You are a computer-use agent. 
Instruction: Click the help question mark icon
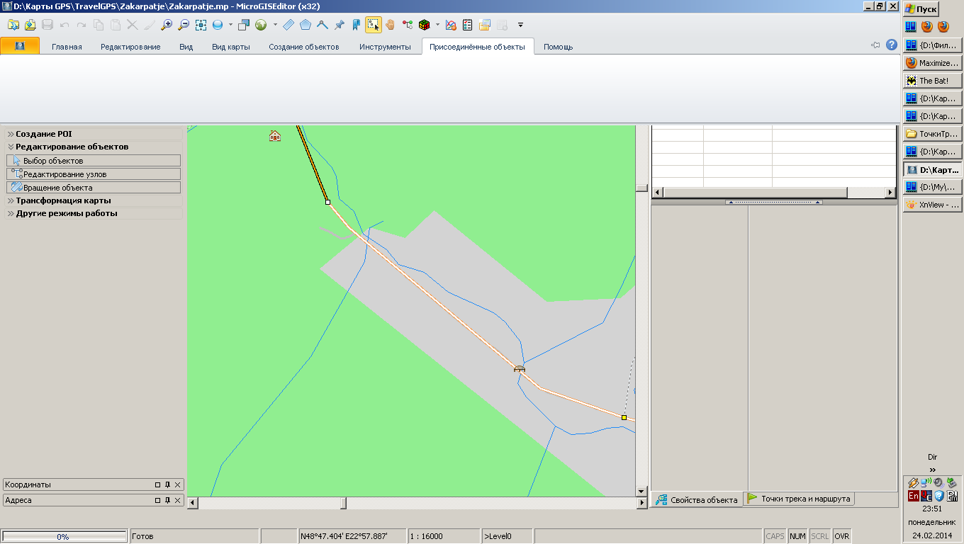[892, 45]
